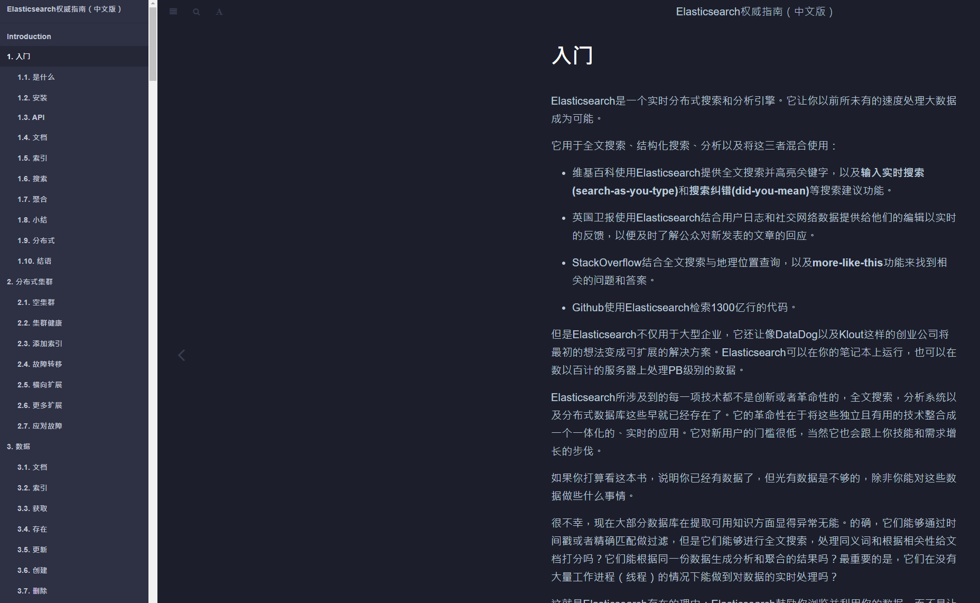This screenshot has height=603, width=980.
Task: Open section 2.7. 应对故障
Action: [74, 426]
